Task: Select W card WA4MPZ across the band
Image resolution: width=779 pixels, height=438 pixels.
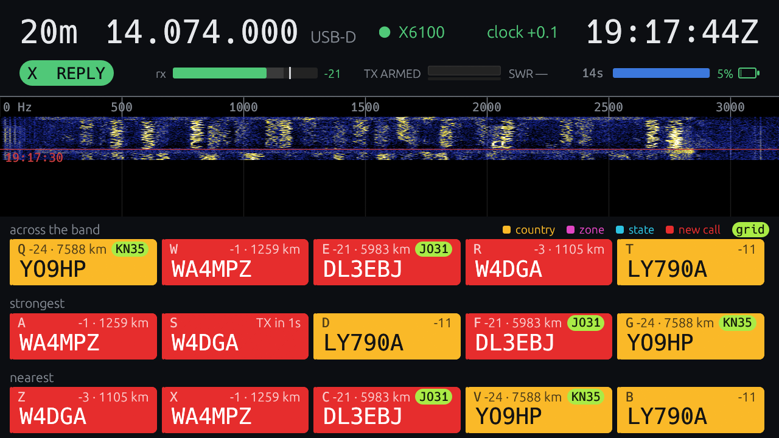Action: click(235, 262)
